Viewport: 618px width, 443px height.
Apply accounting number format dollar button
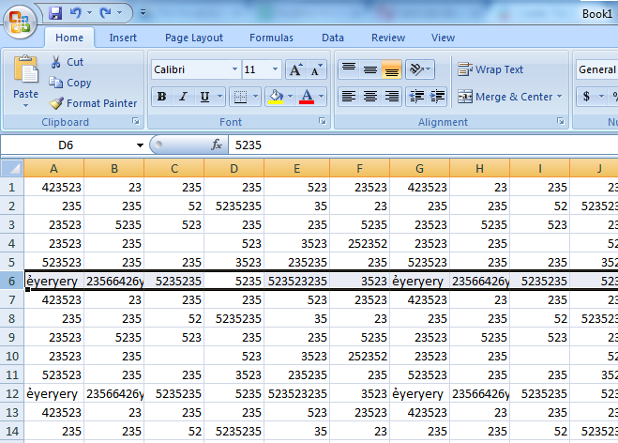click(587, 97)
